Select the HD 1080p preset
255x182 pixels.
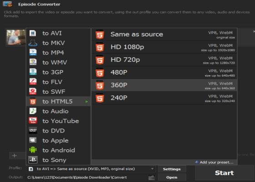(164, 47)
